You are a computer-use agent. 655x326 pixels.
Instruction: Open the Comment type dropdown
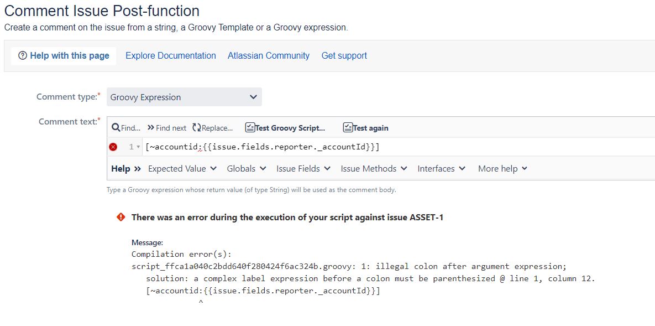click(x=184, y=96)
